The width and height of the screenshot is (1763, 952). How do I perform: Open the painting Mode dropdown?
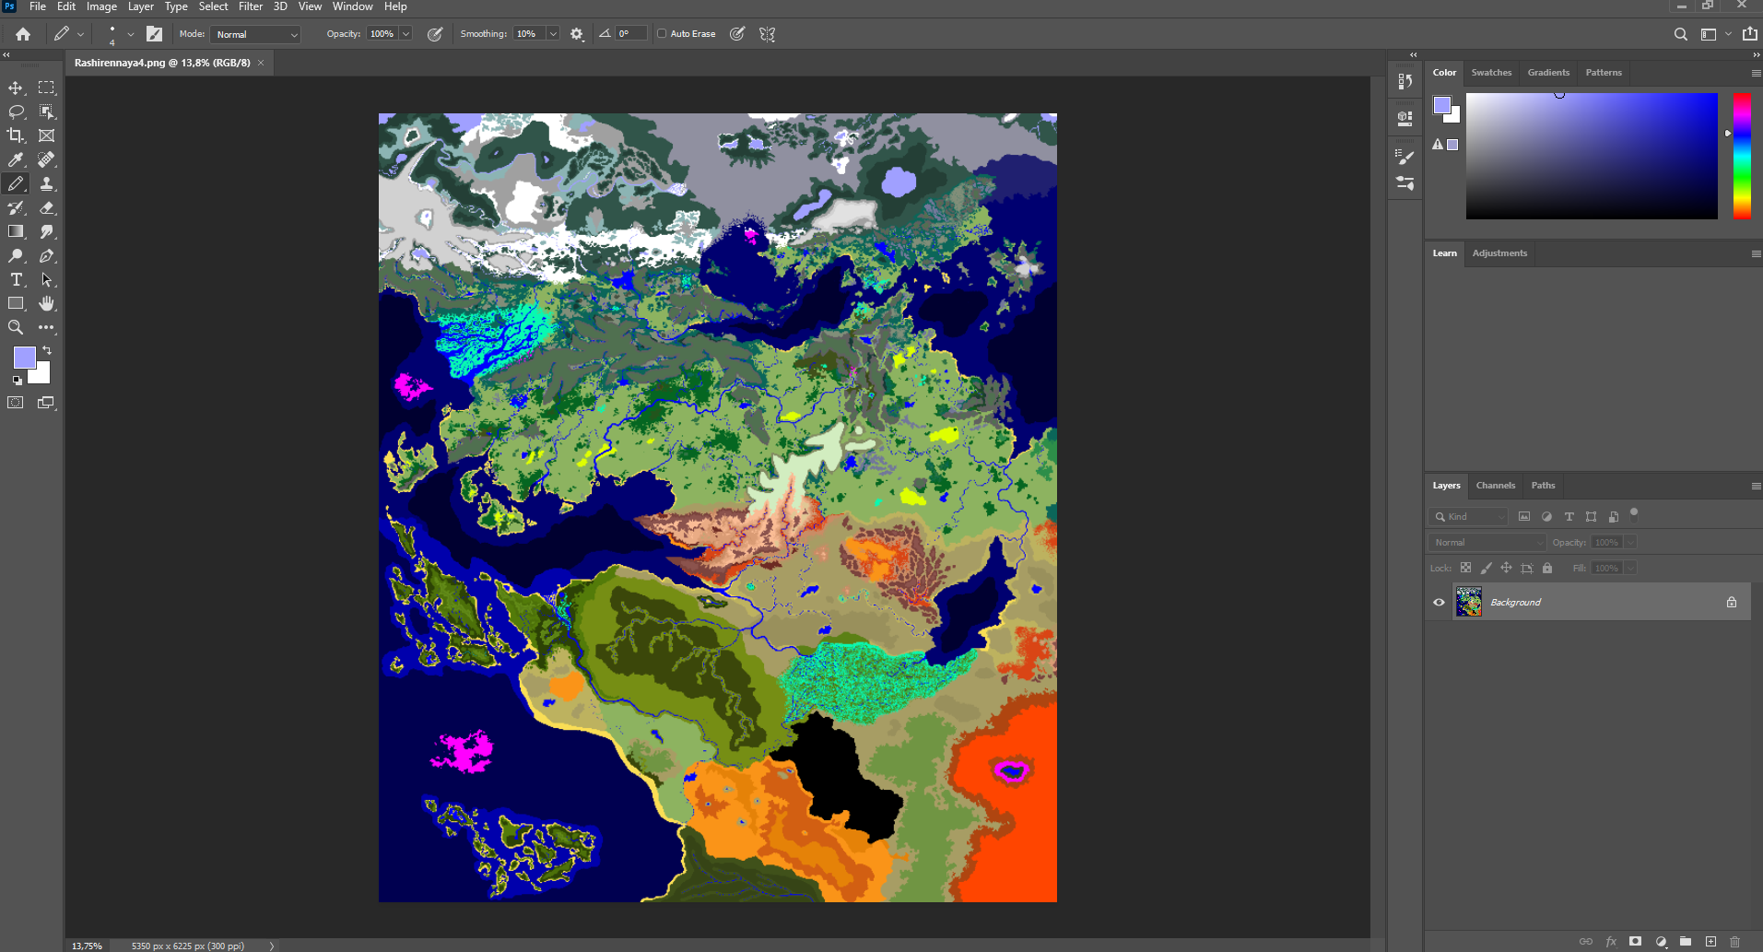click(256, 34)
